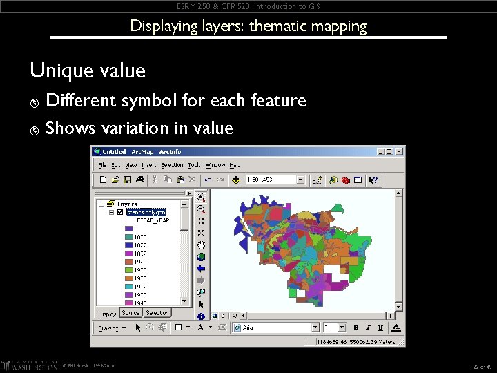Open the Selection menu
The height and width of the screenshot is (373, 497).
click(x=172, y=165)
